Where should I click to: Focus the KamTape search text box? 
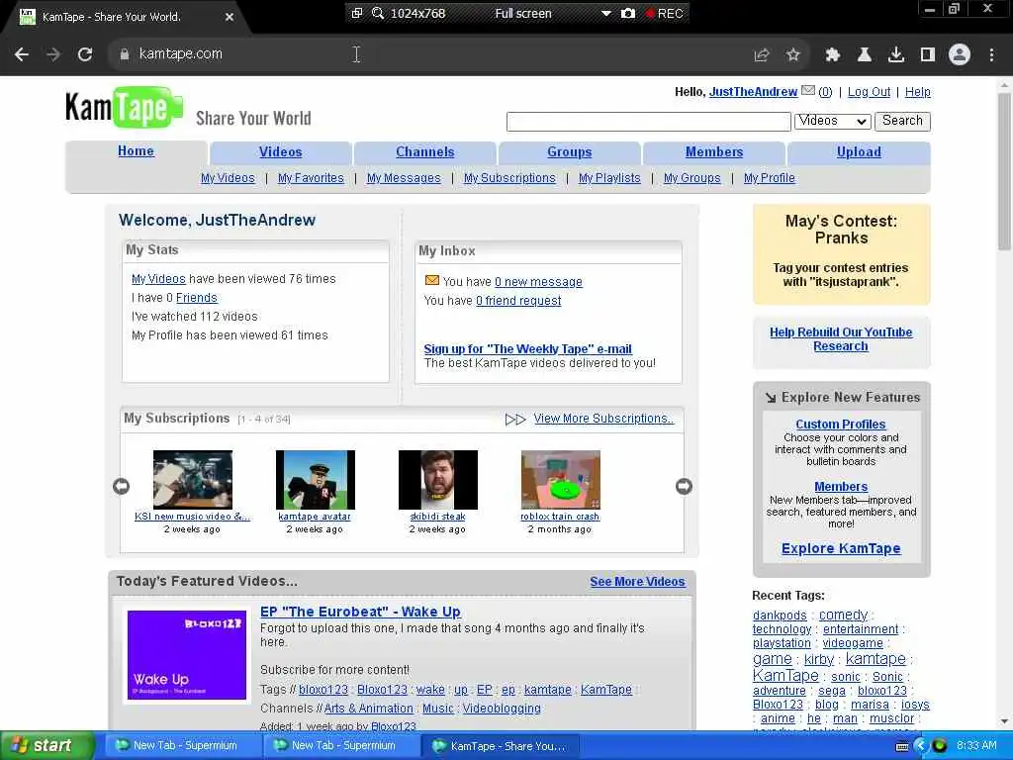[x=649, y=122]
